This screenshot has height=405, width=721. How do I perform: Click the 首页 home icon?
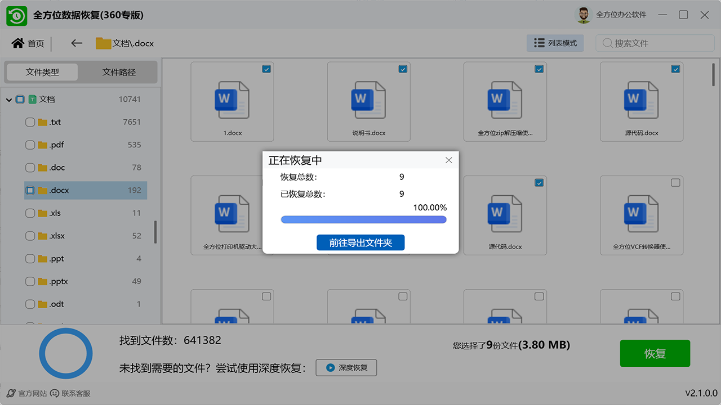(17, 43)
